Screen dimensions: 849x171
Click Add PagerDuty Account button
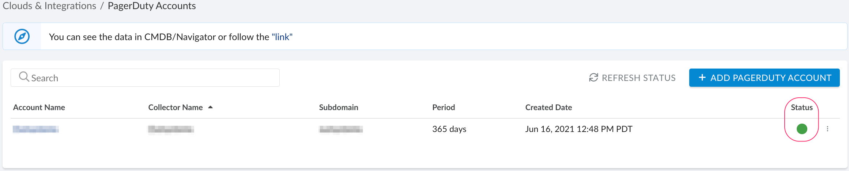(x=764, y=78)
